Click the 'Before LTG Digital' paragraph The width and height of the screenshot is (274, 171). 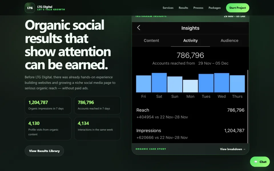coord(70,83)
